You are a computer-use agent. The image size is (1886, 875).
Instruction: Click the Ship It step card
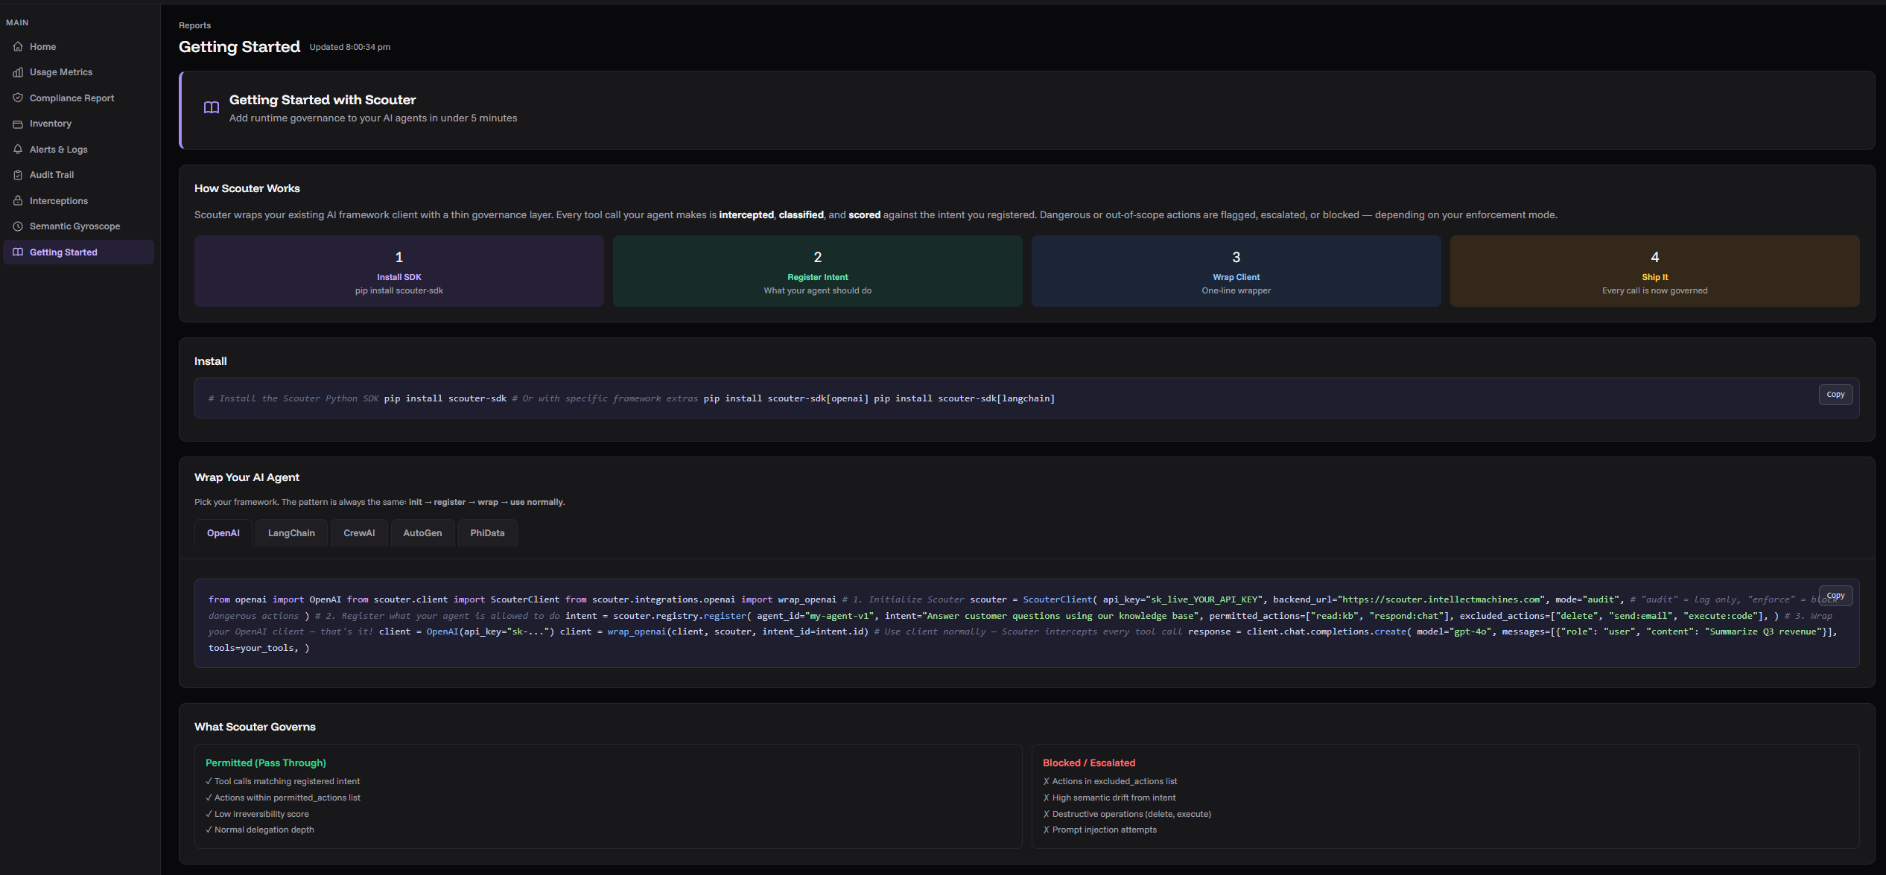(1654, 272)
